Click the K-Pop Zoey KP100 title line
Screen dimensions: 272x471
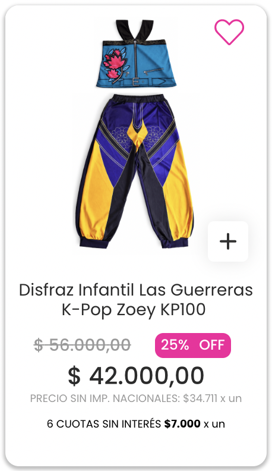pyautogui.click(x=134, y=310)
